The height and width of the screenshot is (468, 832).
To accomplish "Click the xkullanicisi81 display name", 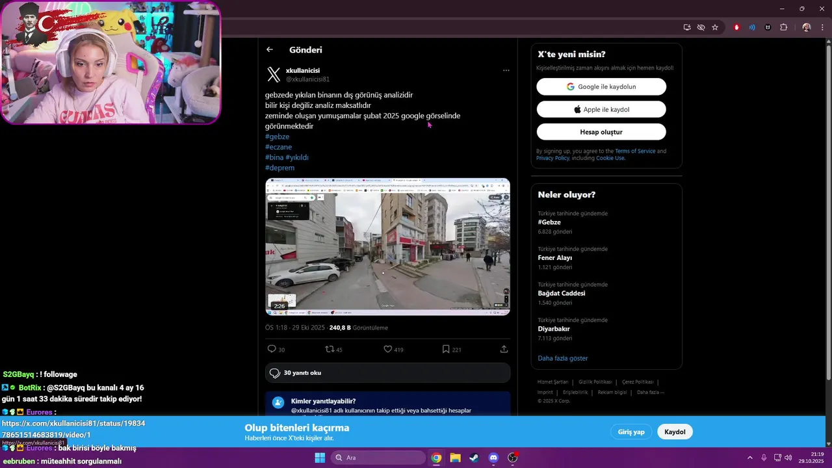I will coord(303,70).
